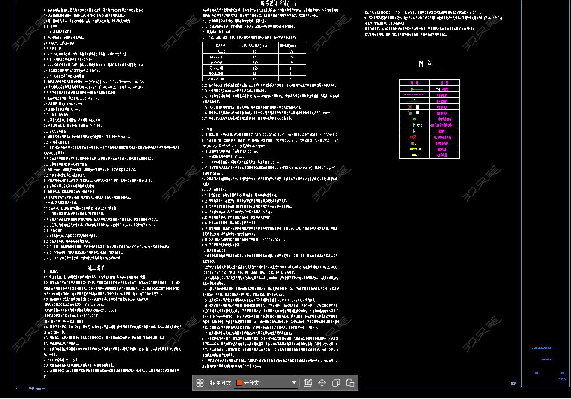
Task: Click the 图例 legend heading
Action: coord(425,64)
